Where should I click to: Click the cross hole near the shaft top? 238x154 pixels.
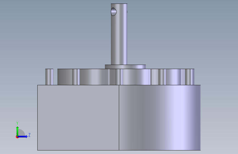click(x=114, y=12)
